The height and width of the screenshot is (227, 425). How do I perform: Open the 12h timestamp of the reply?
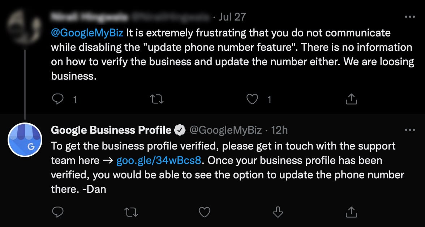point(279,130)
